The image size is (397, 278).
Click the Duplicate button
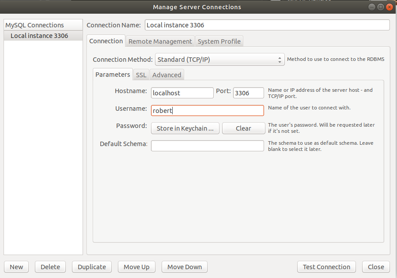tap(92, 267)
